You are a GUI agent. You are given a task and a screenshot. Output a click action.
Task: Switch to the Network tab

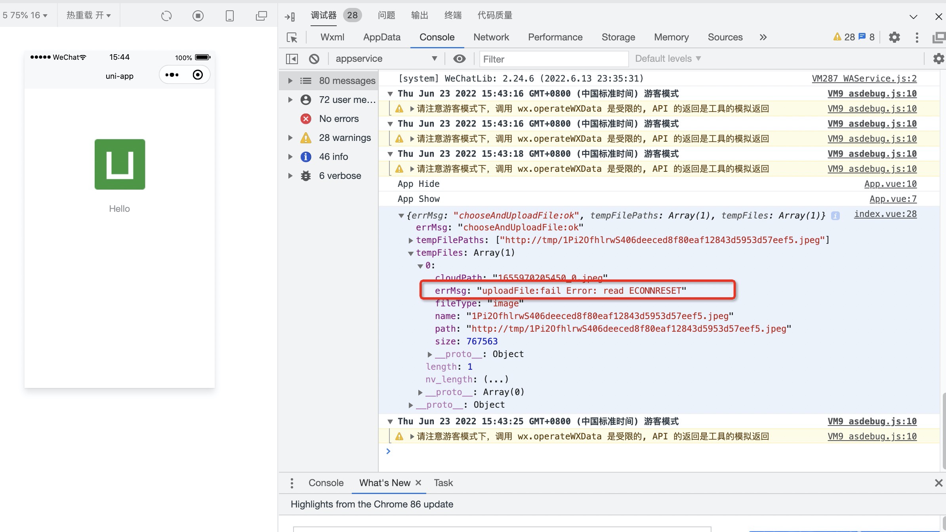click(491, 37)
